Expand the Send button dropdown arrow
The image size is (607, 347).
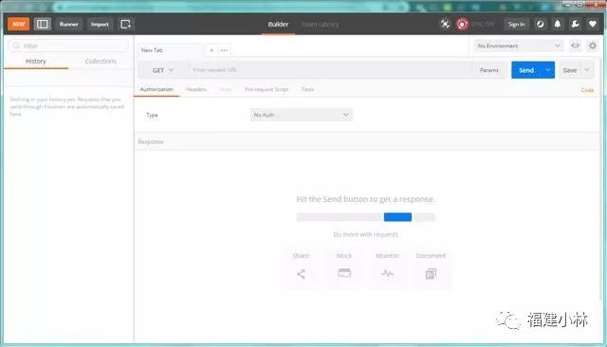coord(548,70)
